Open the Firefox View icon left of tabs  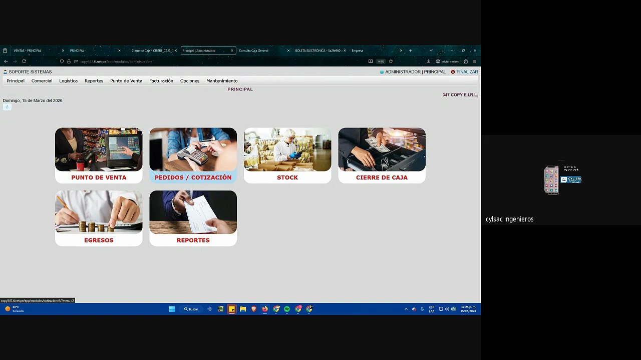5,50
